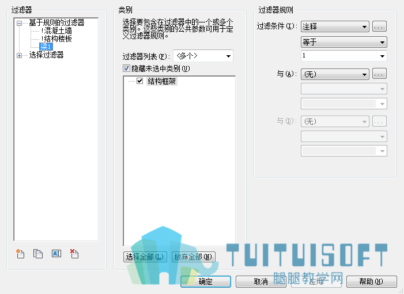404x294 pixels.
Task: Click 确定 to confirm
Action: (x=206, y=282)
